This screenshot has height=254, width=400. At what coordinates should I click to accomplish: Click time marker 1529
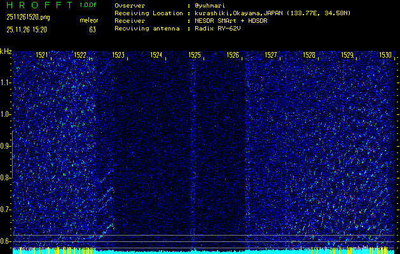(347, 55)
